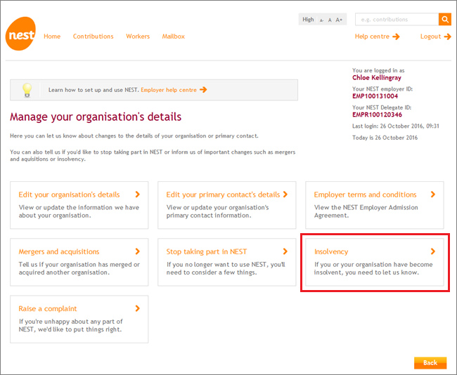
Task: Click chevron on the Insolvency card
Action: click(x=433, y=251)
